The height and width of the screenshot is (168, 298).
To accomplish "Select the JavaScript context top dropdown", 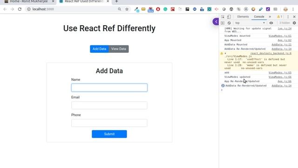I will pyautogui.click(x=250, y=23).
